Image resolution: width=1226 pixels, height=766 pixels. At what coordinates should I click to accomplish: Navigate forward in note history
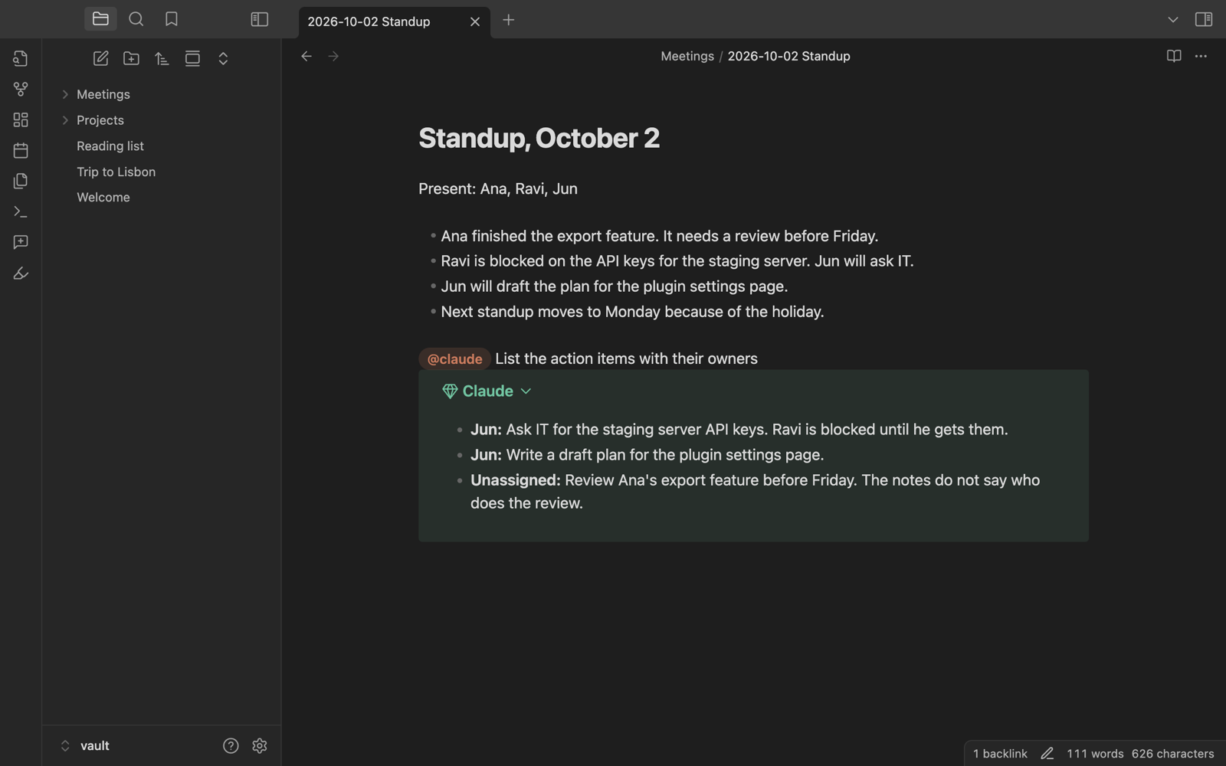[333, 56]
